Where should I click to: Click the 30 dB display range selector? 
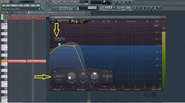pyautogui.click(x=156, y=26)
